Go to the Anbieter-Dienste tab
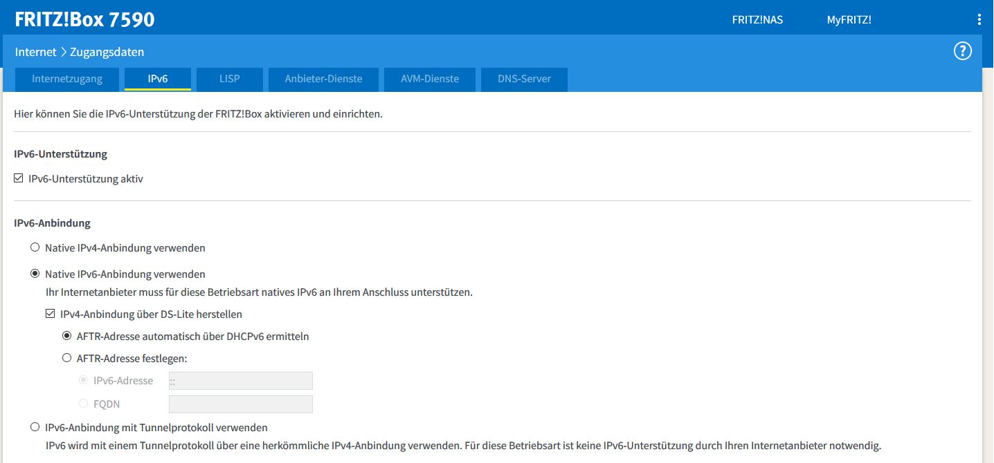994x463 pixels. [x=324, y=79]
